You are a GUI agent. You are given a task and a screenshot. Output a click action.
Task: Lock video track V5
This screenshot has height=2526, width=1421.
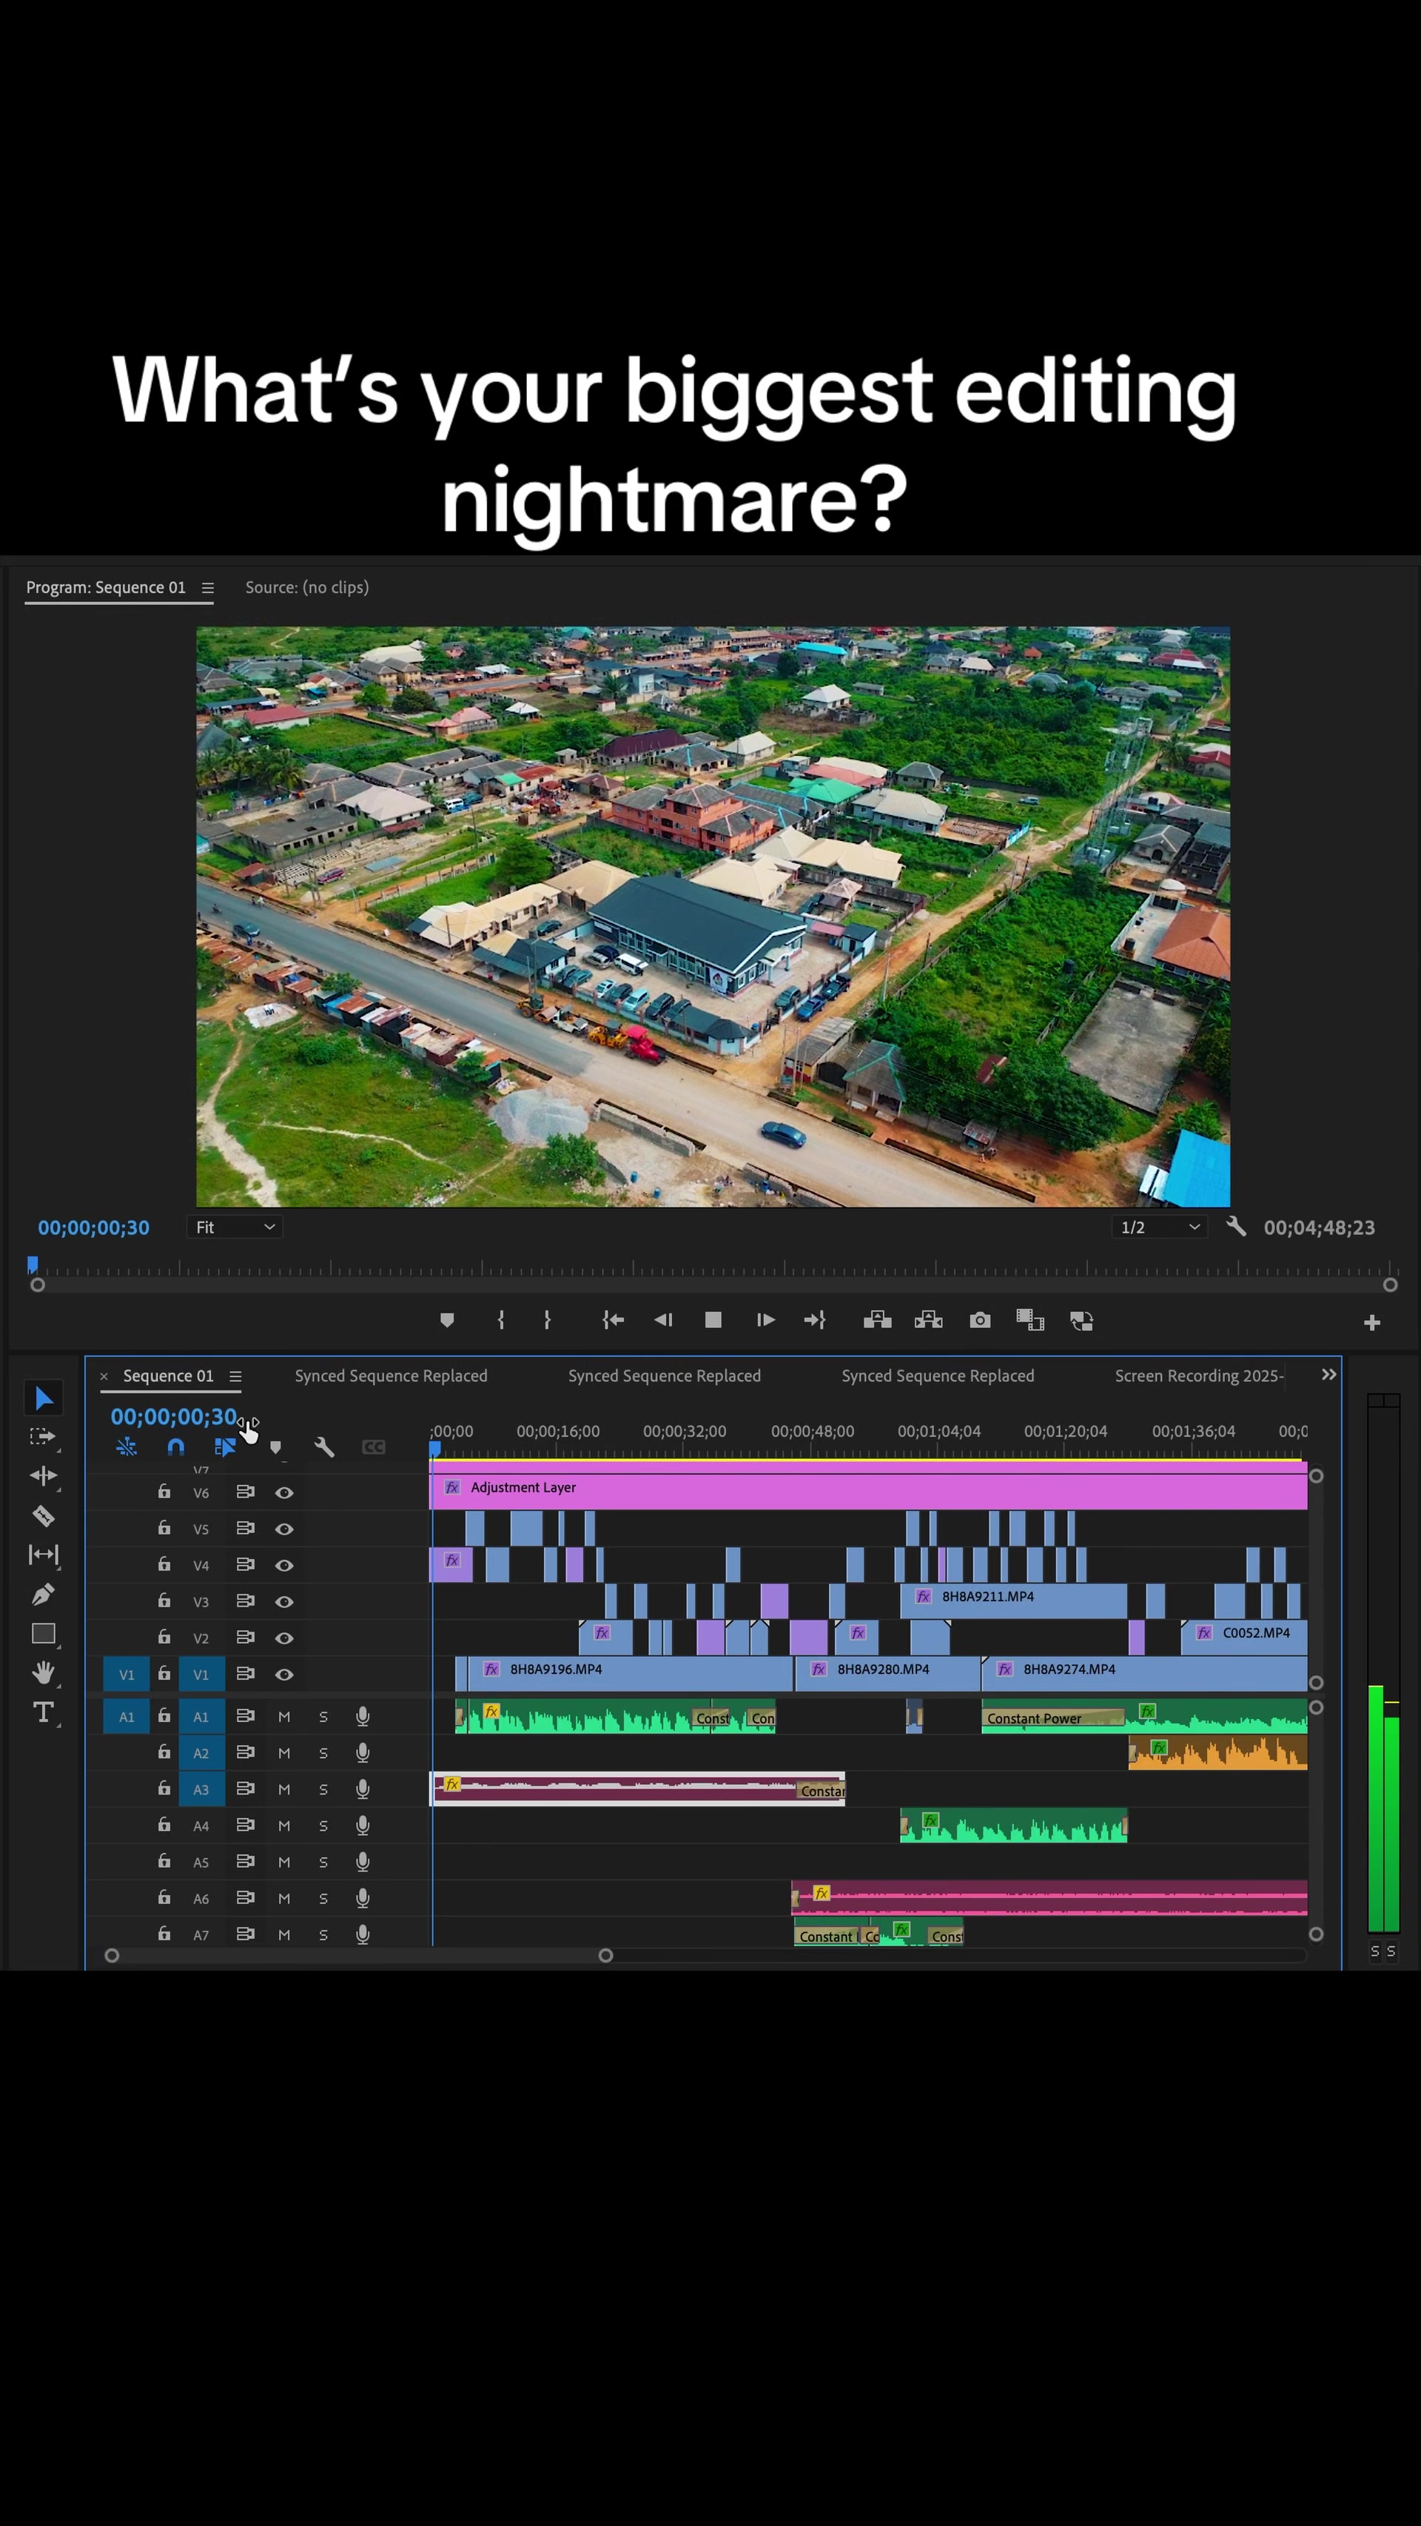[x=164, y=1528]
